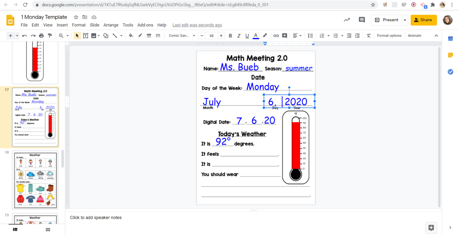
Task: Toggle Underline formatting
Action: (x=247, y=35)
